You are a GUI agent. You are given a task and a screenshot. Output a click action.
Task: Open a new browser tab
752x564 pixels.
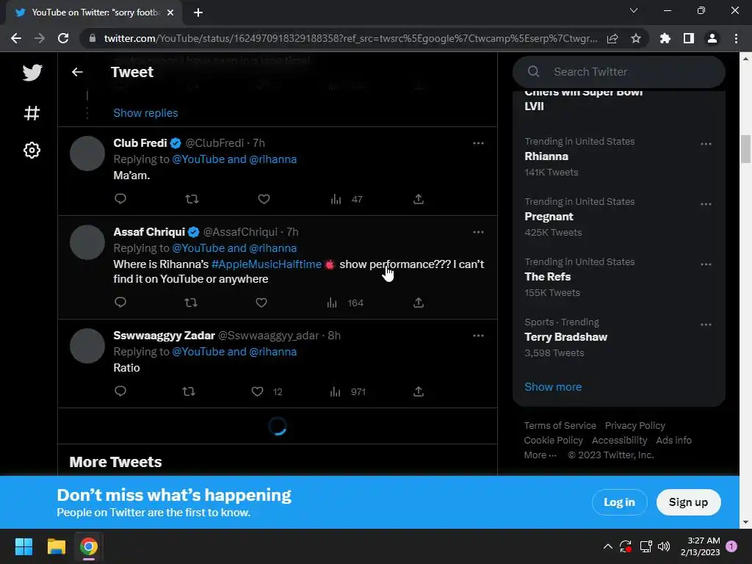(x=198, y=12)
